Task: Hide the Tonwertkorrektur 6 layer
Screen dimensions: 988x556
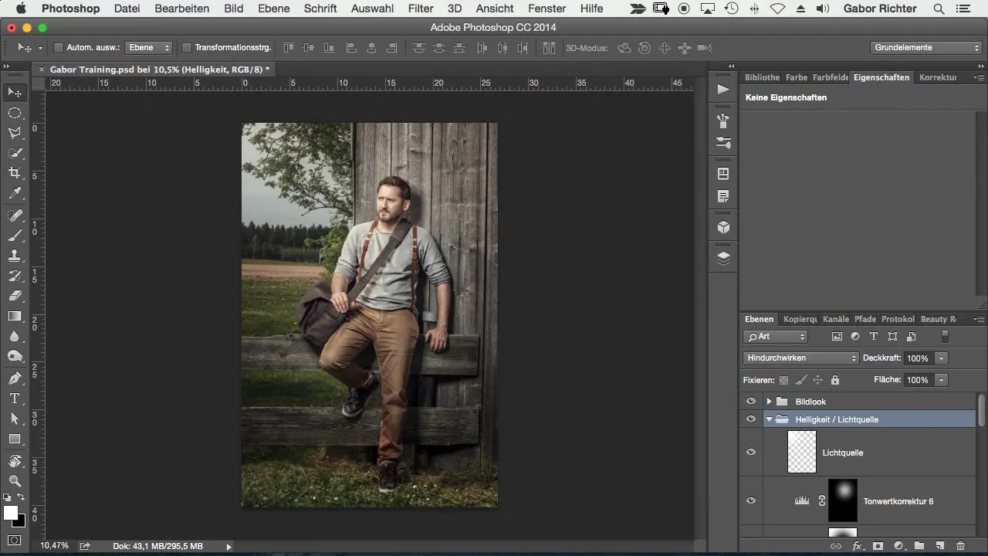Action: click(750, 501)
